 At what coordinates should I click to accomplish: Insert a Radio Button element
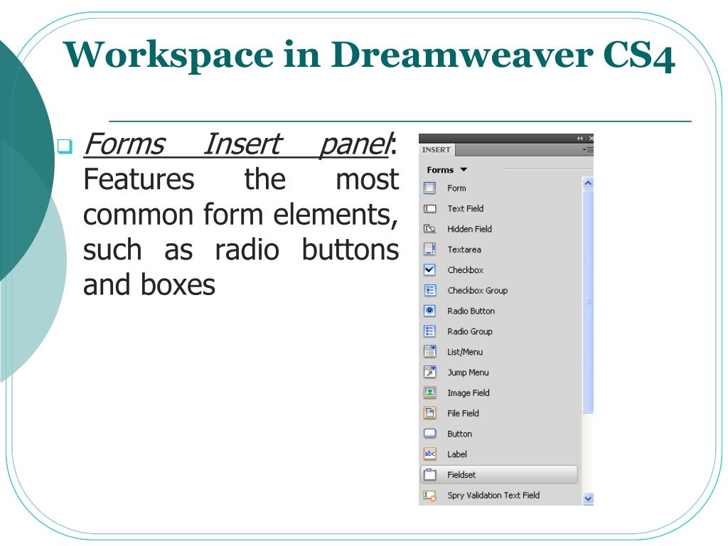[x=459, y=311]
